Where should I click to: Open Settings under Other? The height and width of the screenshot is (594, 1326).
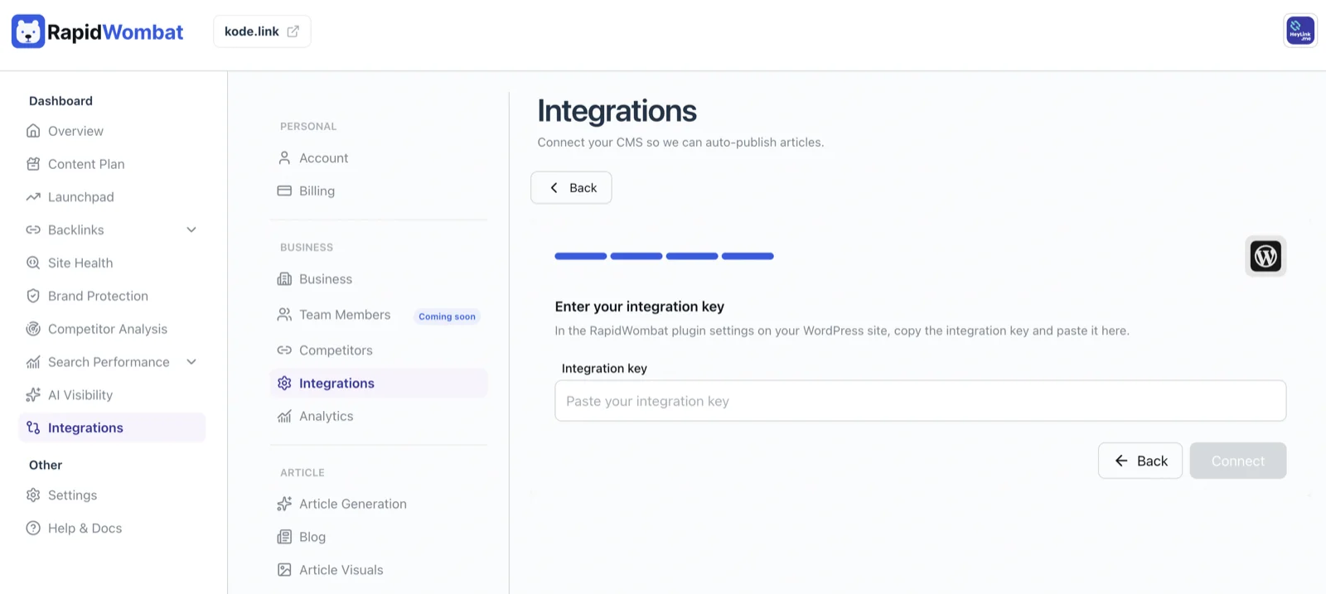(x=72, y=495)
